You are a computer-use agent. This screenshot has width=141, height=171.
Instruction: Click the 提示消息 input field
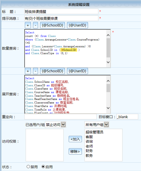coord(61,18)
